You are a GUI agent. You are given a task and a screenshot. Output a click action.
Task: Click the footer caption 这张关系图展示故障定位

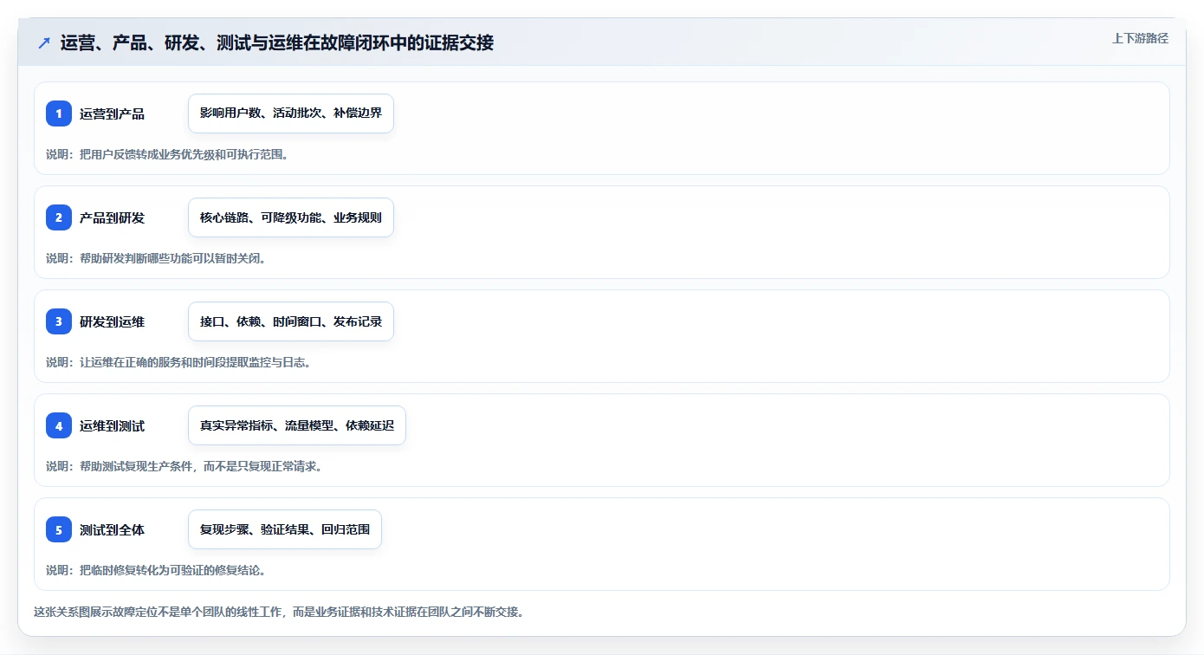[278, 612]
